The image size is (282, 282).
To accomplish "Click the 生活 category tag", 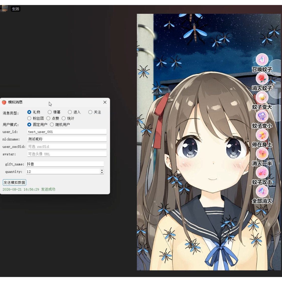I will click(16, 9).
